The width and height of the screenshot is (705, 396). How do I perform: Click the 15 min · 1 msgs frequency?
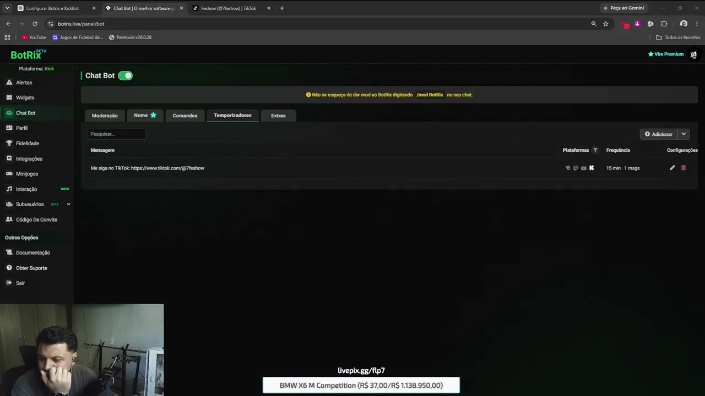(623, 168)
